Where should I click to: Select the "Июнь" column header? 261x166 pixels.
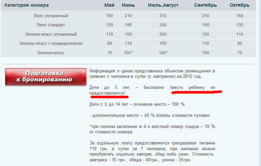point(128,5)
